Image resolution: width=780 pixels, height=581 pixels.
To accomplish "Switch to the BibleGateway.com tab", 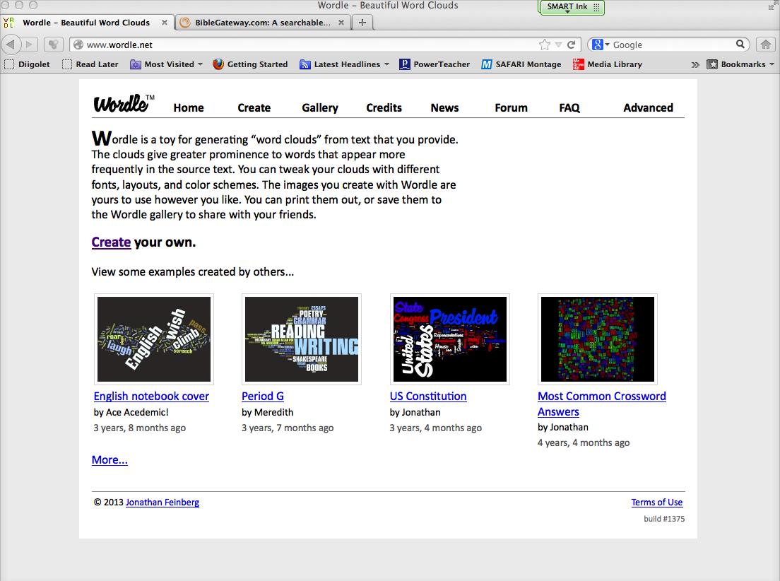I will point(263,23).
